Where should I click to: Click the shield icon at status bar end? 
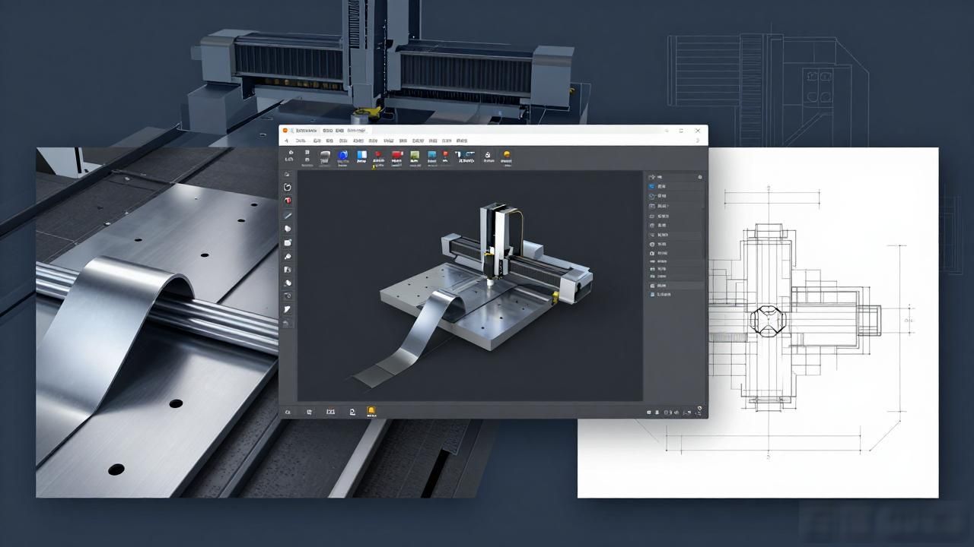click(700, 409)
